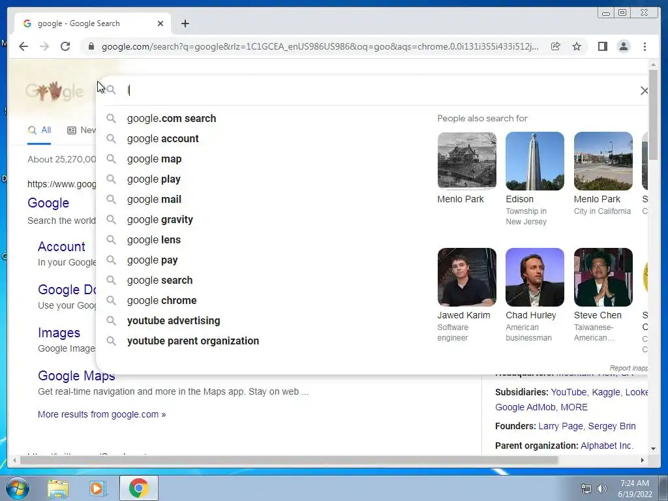Click the Google doodle logo
The width and height of the screenshot is (668, 501).
tap(54, 91)
